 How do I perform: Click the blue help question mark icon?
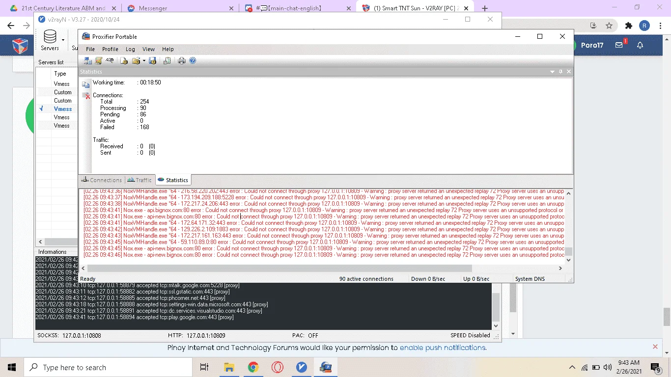[x=193, y=61]
